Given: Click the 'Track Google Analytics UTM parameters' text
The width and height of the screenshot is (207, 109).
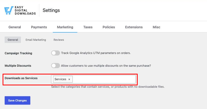Looking at the screenshot, I should tap(96, 53).
